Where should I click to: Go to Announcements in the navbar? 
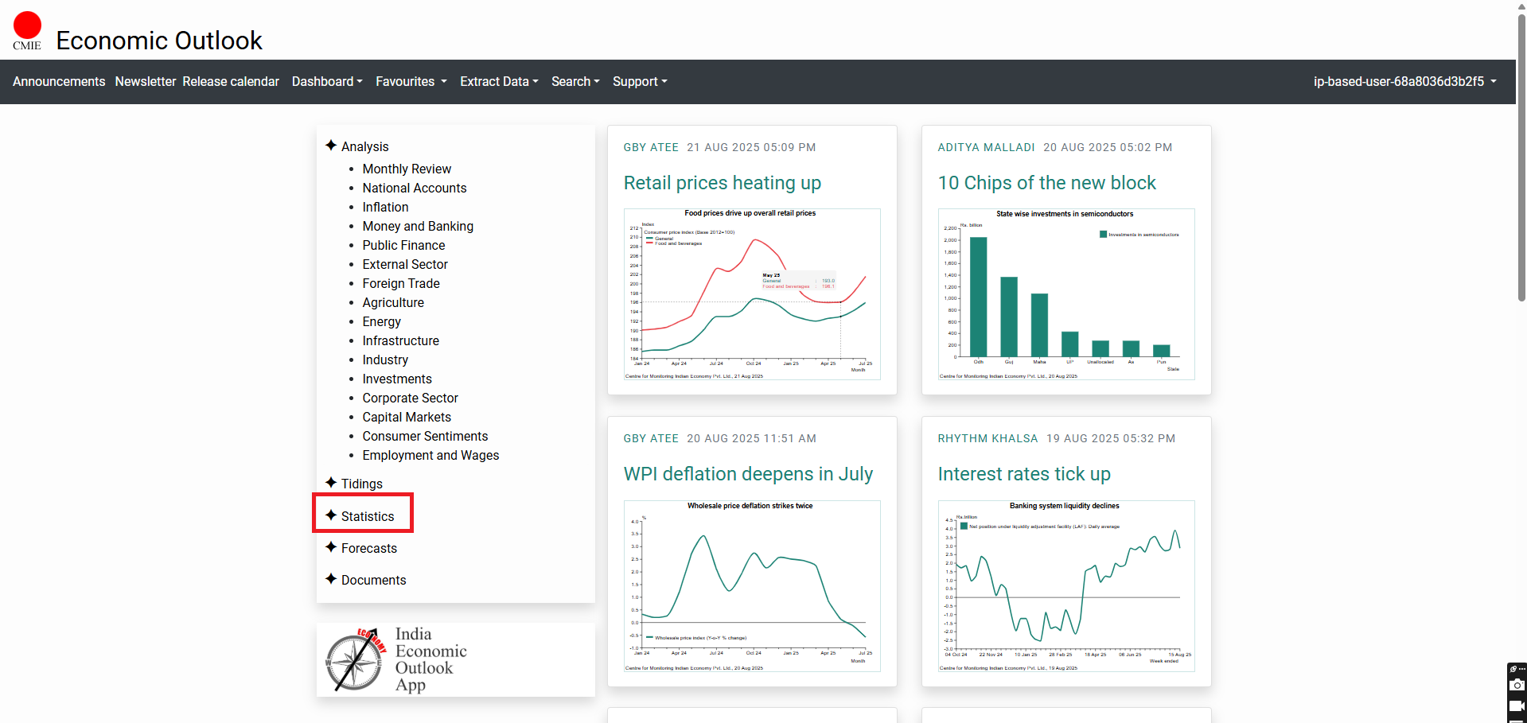click(59, 82)
